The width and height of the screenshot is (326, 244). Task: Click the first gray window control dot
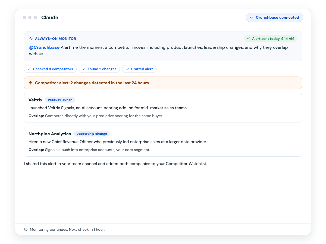click(24, 18)
